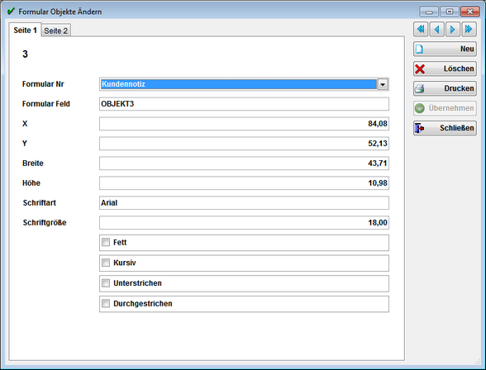Click the Schriftart field containing Arial
486x370 pixels.
[244, 203]
